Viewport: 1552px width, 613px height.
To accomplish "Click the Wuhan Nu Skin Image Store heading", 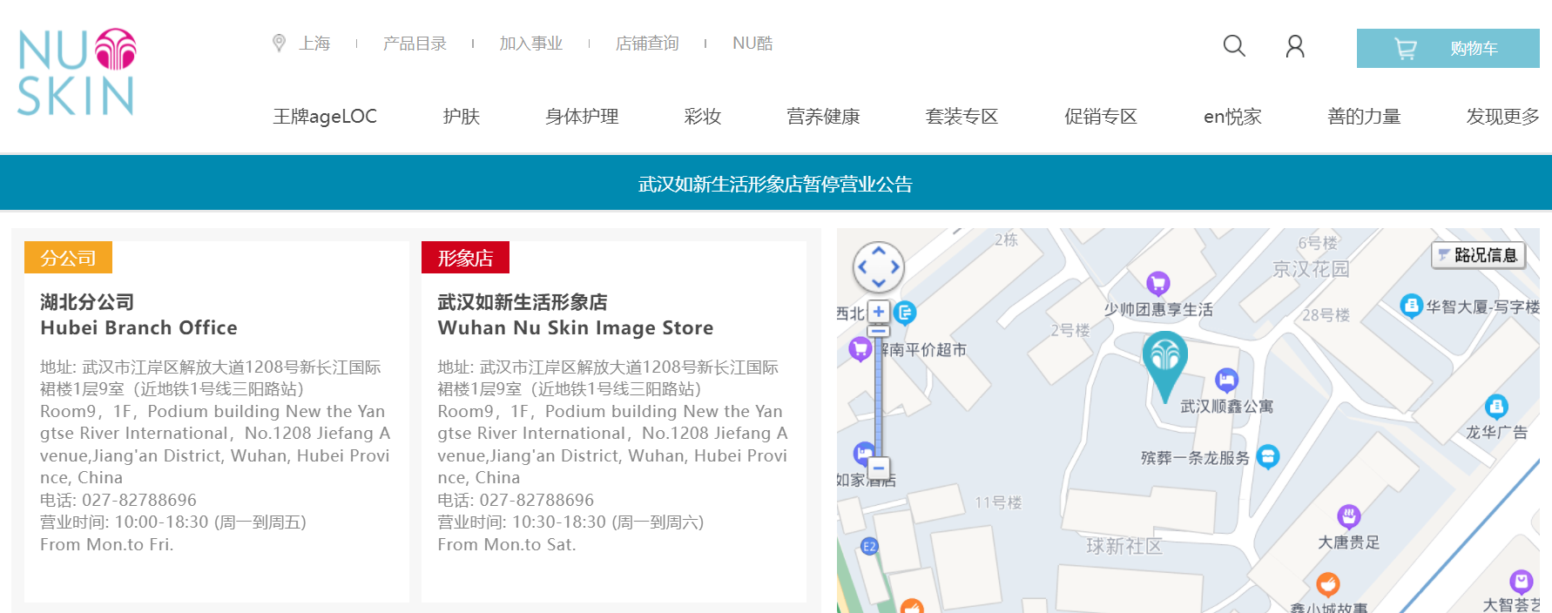I will 575,327.
